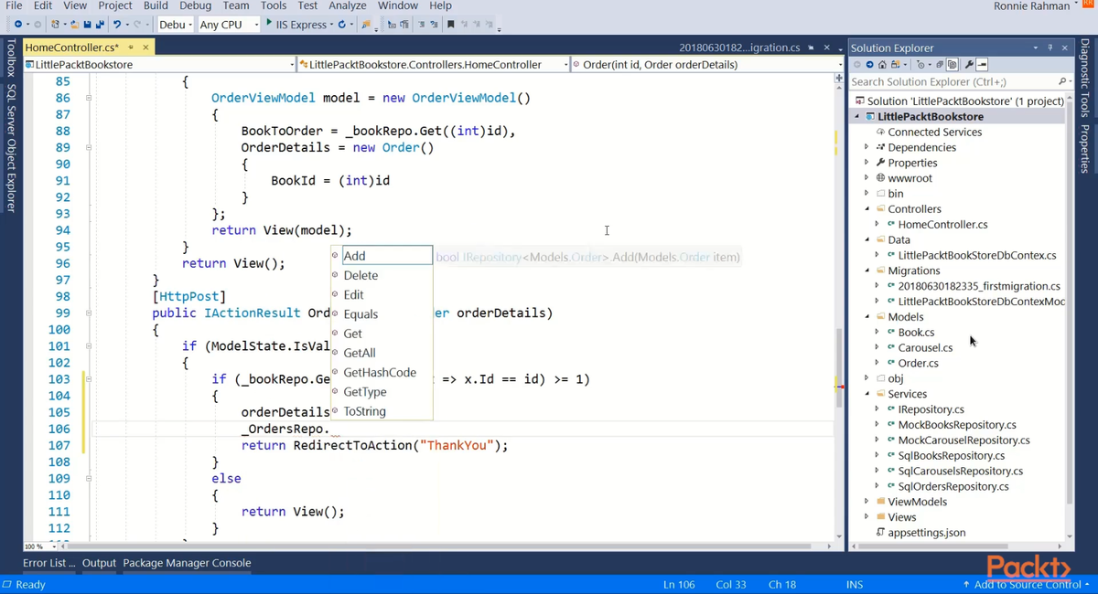Click the Search Solution Explorer field

tap(953, 81)
